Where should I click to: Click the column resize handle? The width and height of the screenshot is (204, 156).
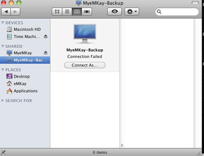(x=122, y=146)
